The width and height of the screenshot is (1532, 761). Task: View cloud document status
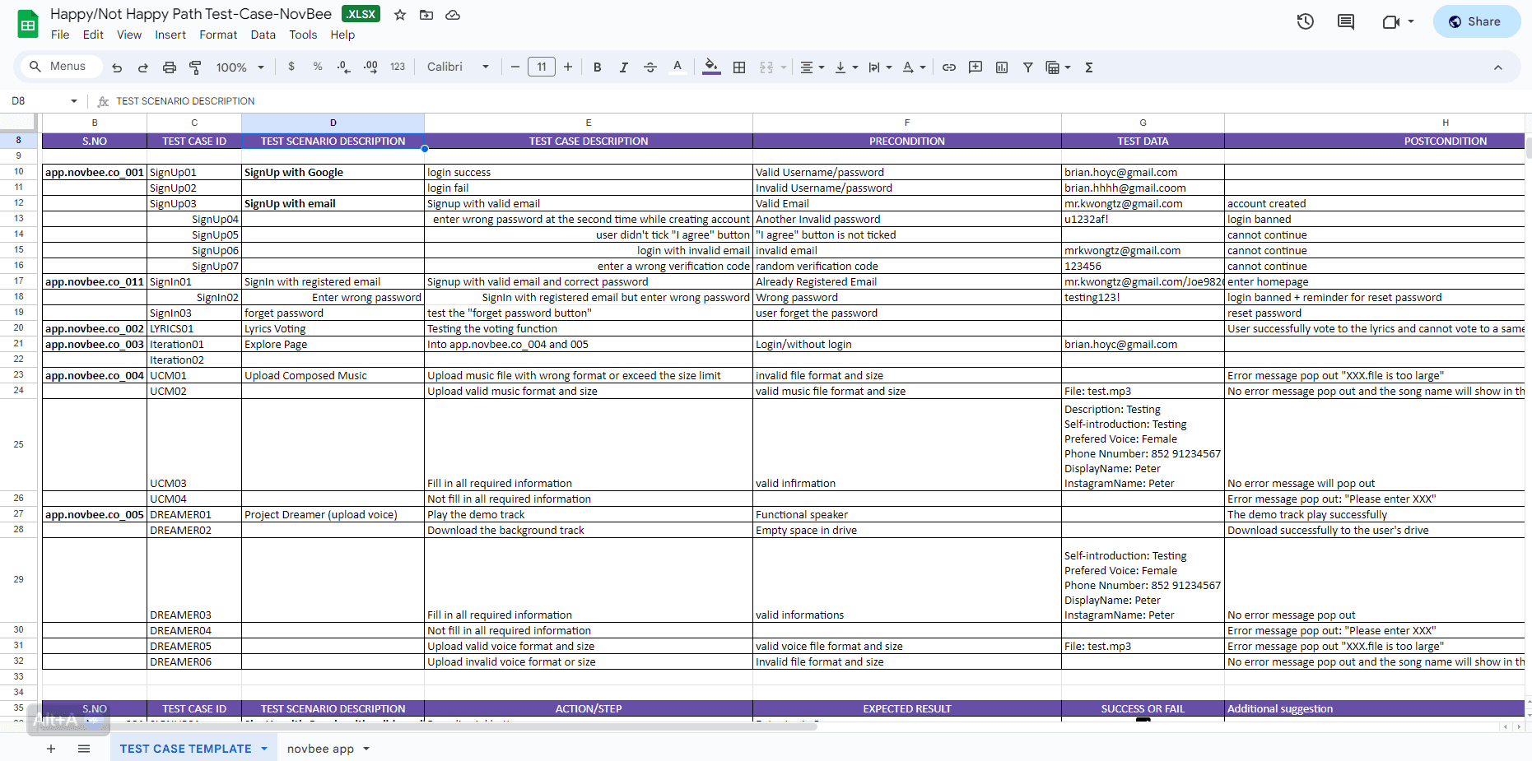pos(453,15)
